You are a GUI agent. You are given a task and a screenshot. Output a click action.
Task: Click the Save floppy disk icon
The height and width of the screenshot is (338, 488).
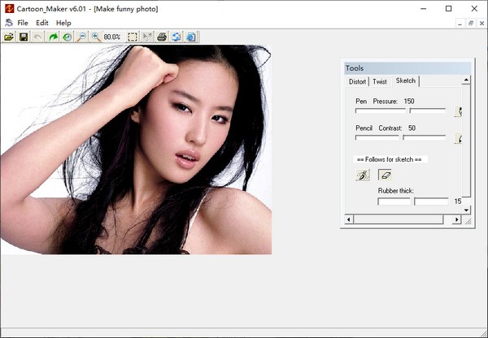coord(24,37)
